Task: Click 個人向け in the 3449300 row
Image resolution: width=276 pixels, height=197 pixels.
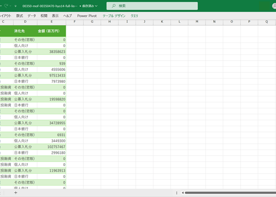Action: pos(25,141)
